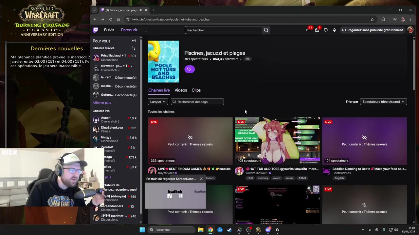This screenshot has width=419, height=235.
Task: Sort followed channels using the arrows icon
Action: 133,48
